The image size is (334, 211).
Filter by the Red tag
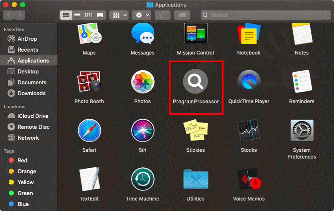coord(29,160)
